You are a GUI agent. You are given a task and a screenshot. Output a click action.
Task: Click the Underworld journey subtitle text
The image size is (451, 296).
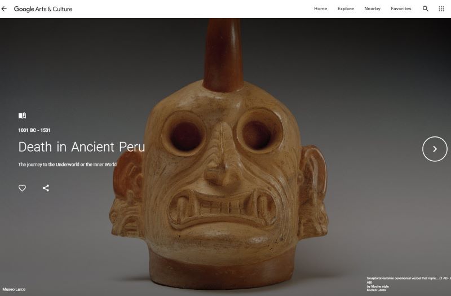point(67,165)
